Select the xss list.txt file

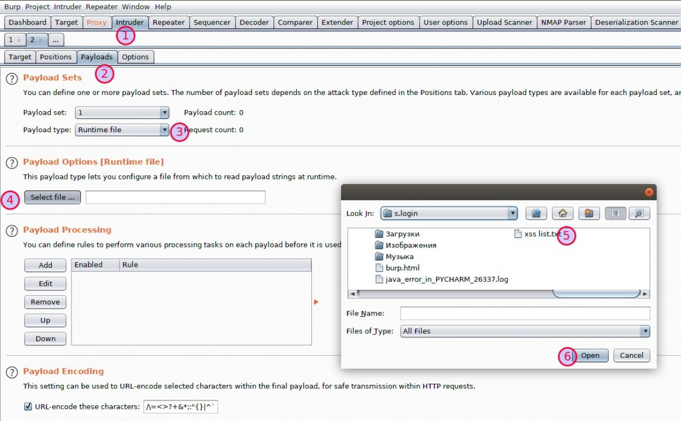coord(538,234)
